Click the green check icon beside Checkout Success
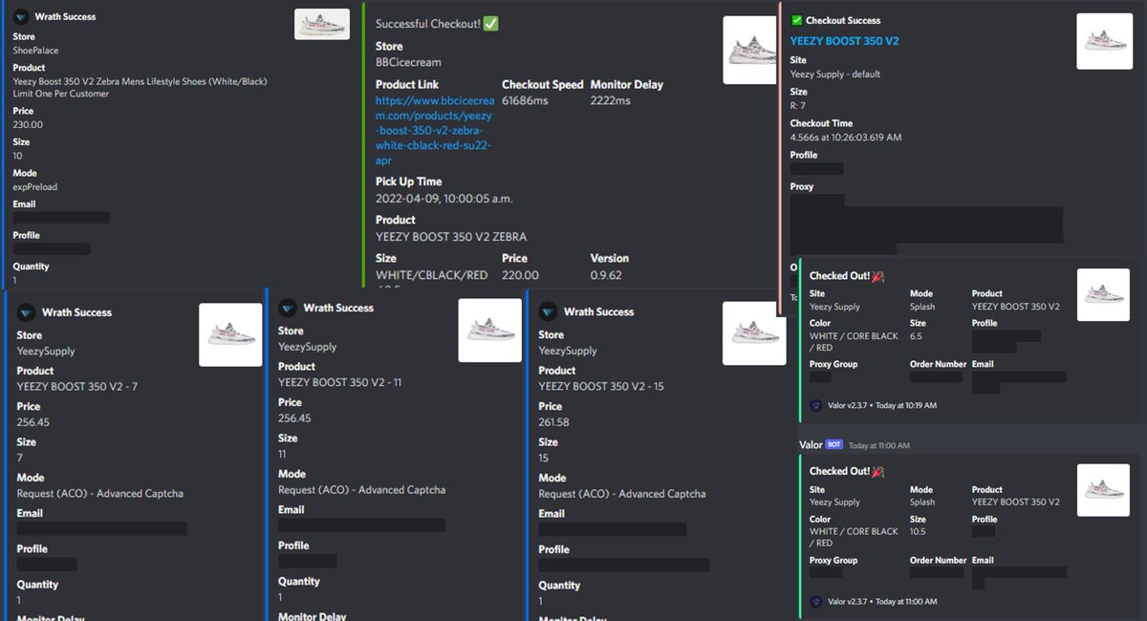Viewport: 1147px width, 621px height. pos(796,20)
